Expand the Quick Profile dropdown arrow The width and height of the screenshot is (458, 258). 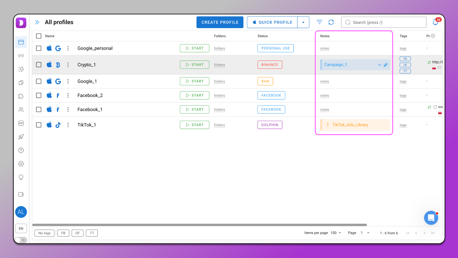(303, 22)
